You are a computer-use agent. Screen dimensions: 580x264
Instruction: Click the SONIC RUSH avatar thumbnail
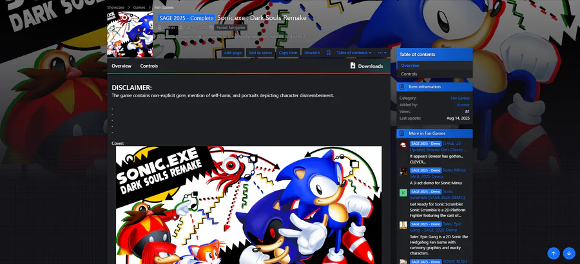coord(403,262)
